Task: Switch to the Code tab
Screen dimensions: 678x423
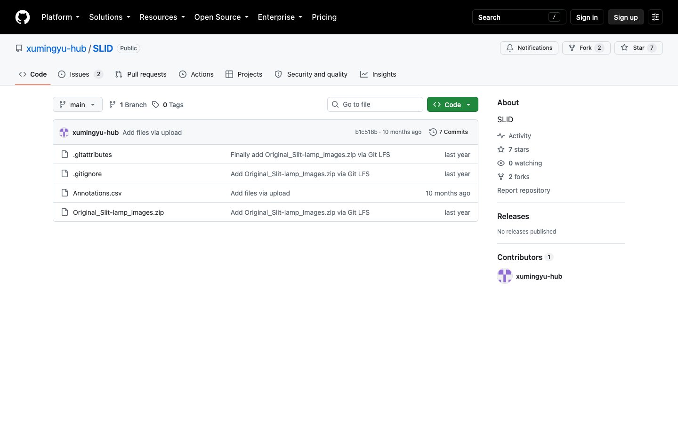Action: 33,74
